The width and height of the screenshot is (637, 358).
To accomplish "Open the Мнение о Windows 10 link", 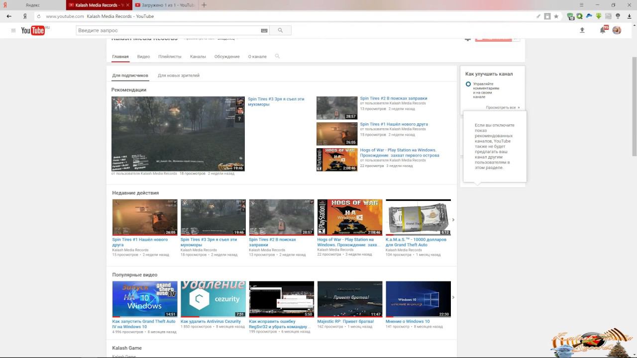I will point(408,322).
